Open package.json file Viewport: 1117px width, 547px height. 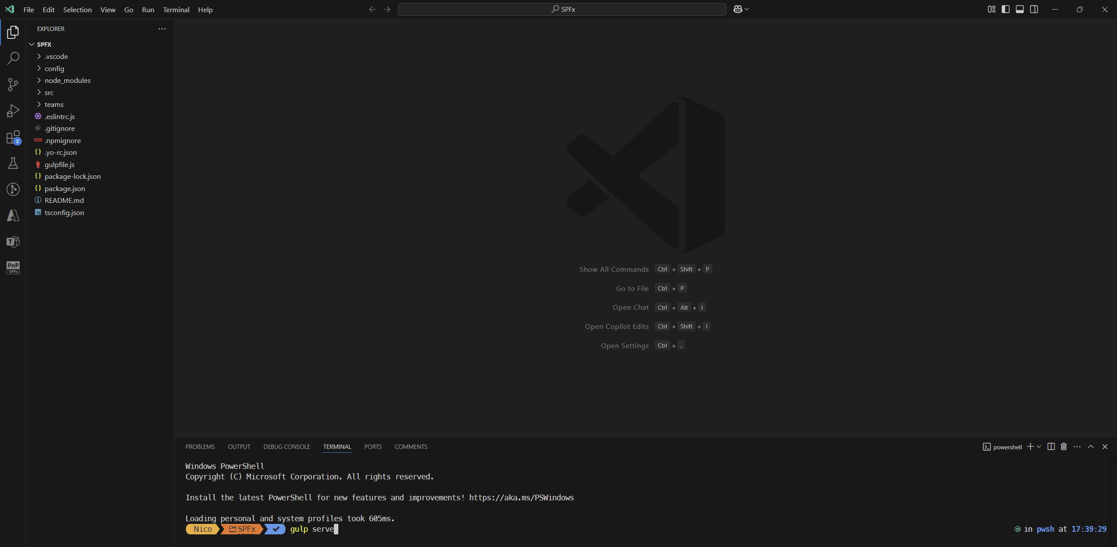pyautogui.click(x=65, y=188)
